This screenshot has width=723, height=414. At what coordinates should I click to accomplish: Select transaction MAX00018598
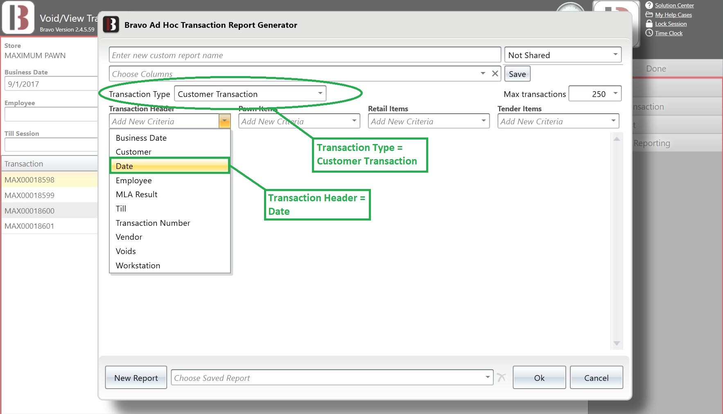coord(50,180)
